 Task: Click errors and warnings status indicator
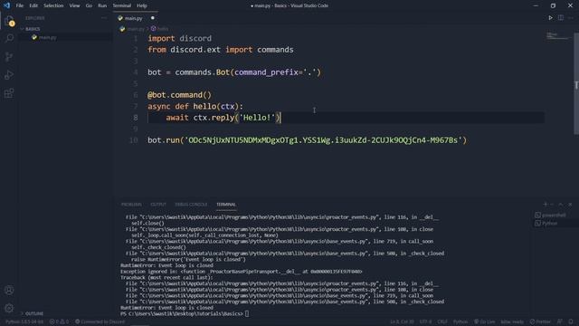(x=59, y=321)
